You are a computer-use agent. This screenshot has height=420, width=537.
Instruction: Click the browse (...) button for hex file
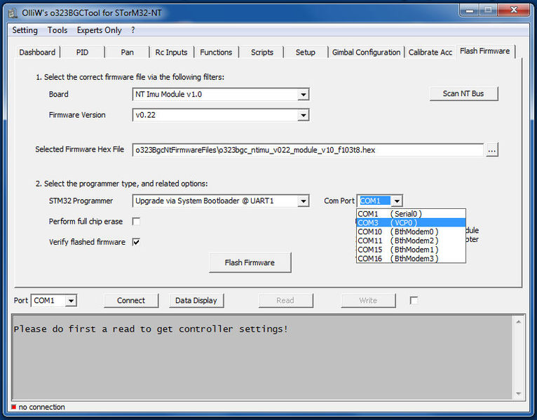click(491, 149)
